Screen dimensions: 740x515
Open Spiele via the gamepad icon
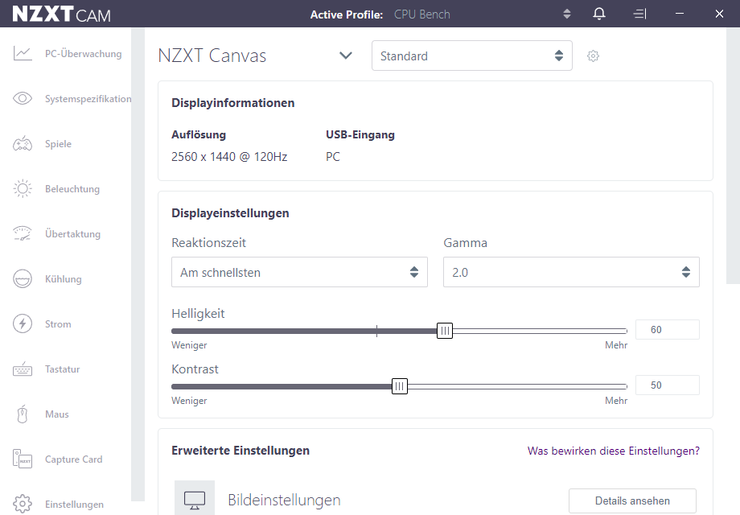[x=23, y=144]
